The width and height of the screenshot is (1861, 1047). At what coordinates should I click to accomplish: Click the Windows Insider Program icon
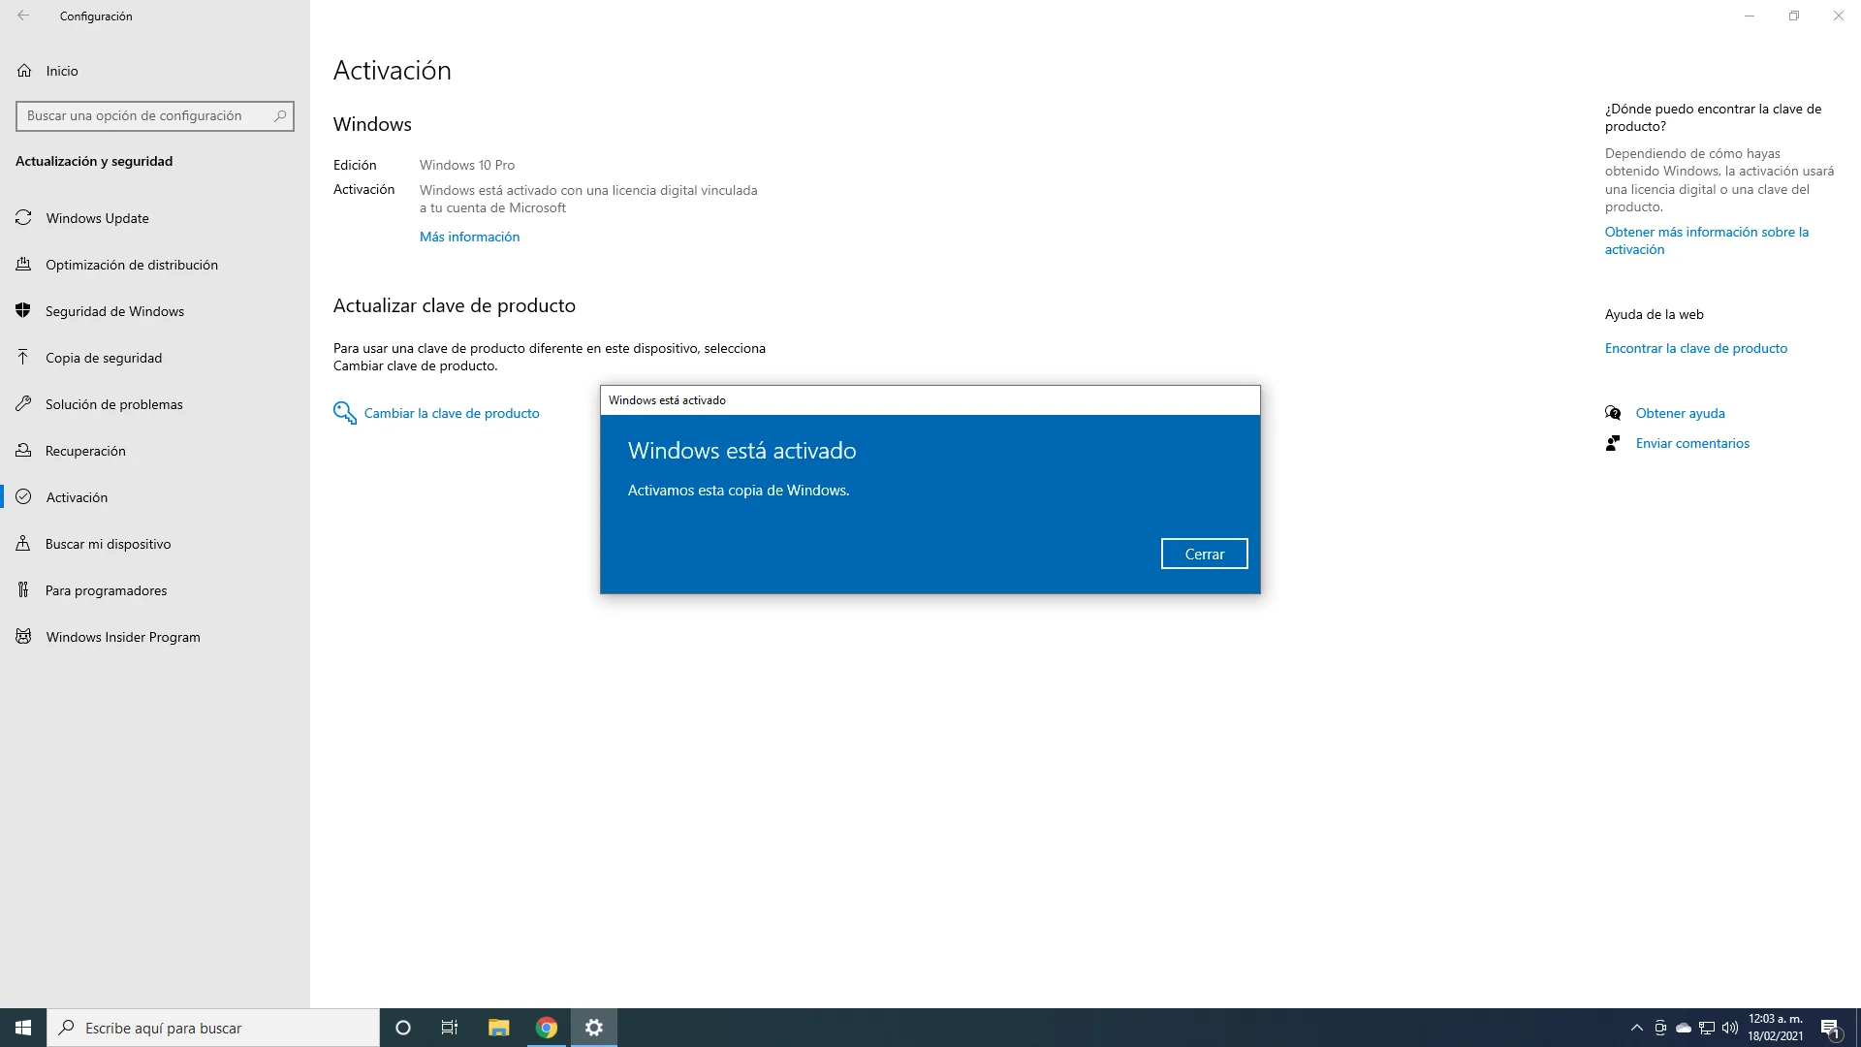point(24,637)
